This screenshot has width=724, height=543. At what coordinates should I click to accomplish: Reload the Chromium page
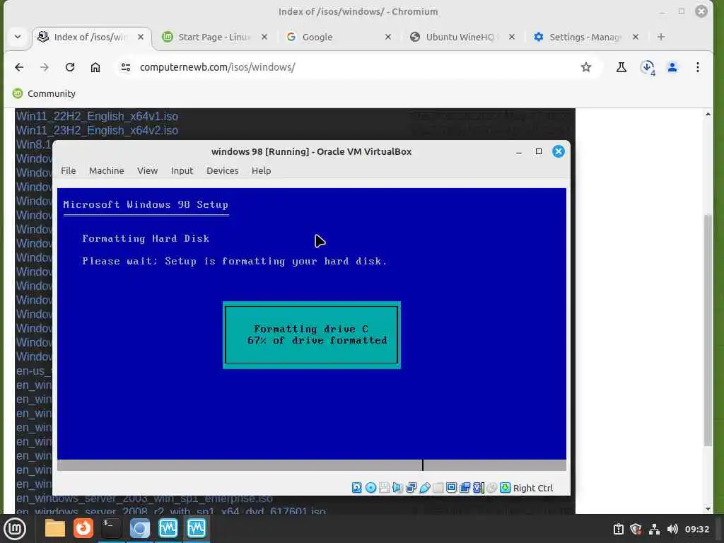(70, 67)
